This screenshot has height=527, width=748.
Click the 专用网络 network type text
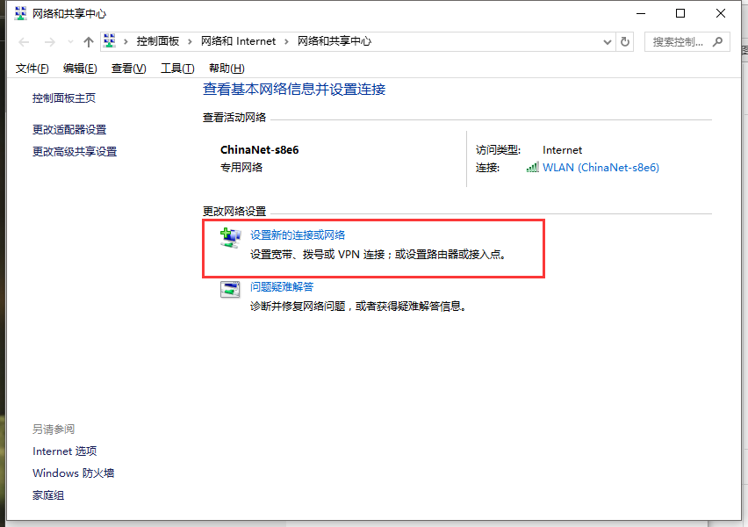241,168
